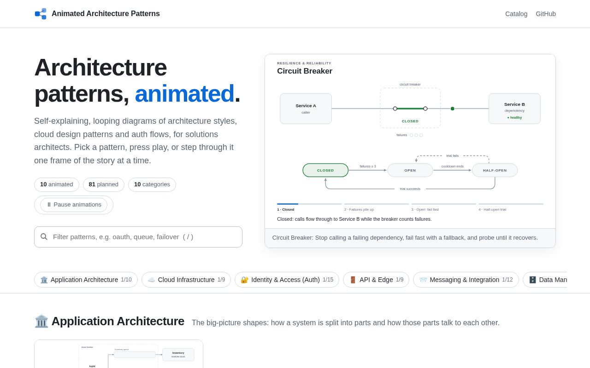590x368 pixels.
Task: Select the Cloud Infrastructure category chip
Action: pyautogui.click(x=186, y=280)
